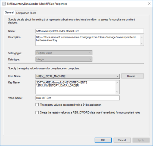
Task: Open the Compliance Rules tab
Action: click(x=26, y=13)
